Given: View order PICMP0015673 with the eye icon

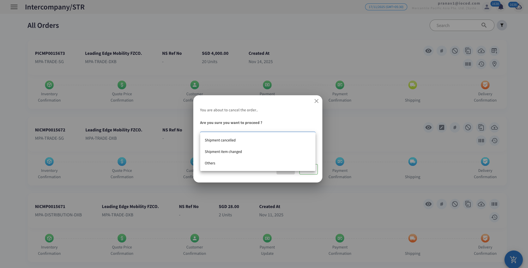Looking at the screenshot, I should tap(428, 51).
